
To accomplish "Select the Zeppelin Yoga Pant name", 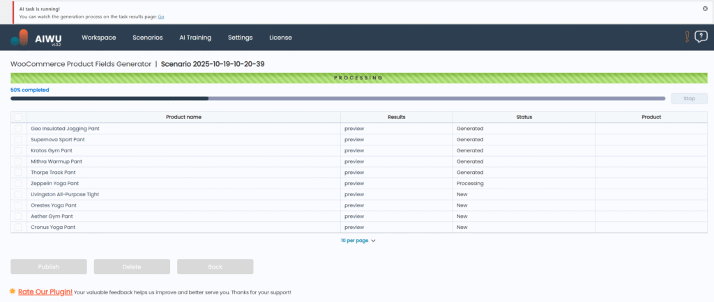I will [54, 184].
